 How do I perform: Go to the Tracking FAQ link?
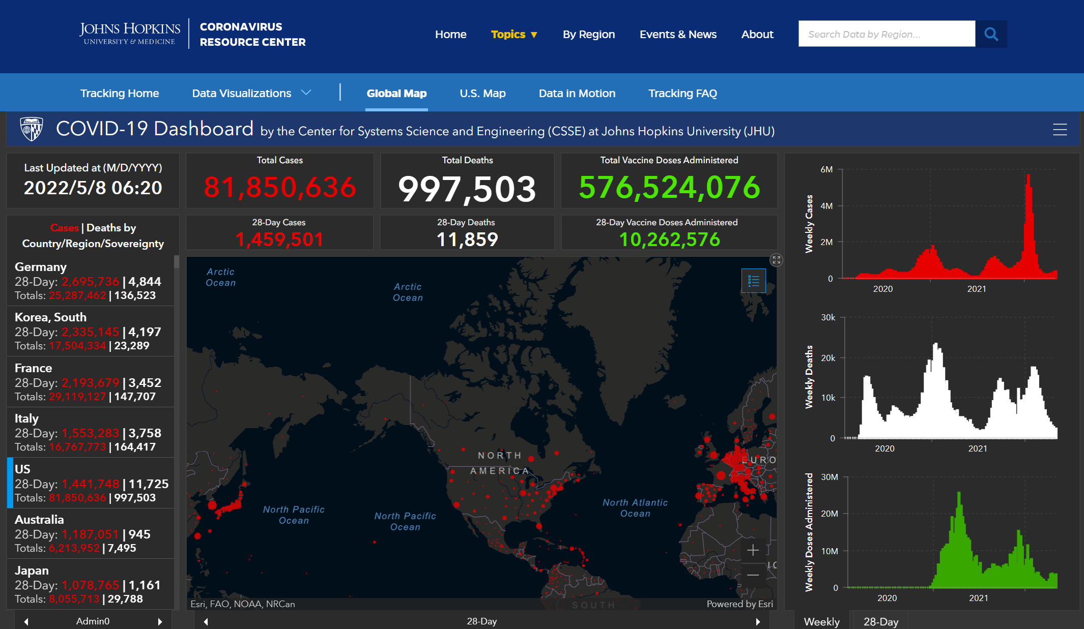(x=682, y=93)
